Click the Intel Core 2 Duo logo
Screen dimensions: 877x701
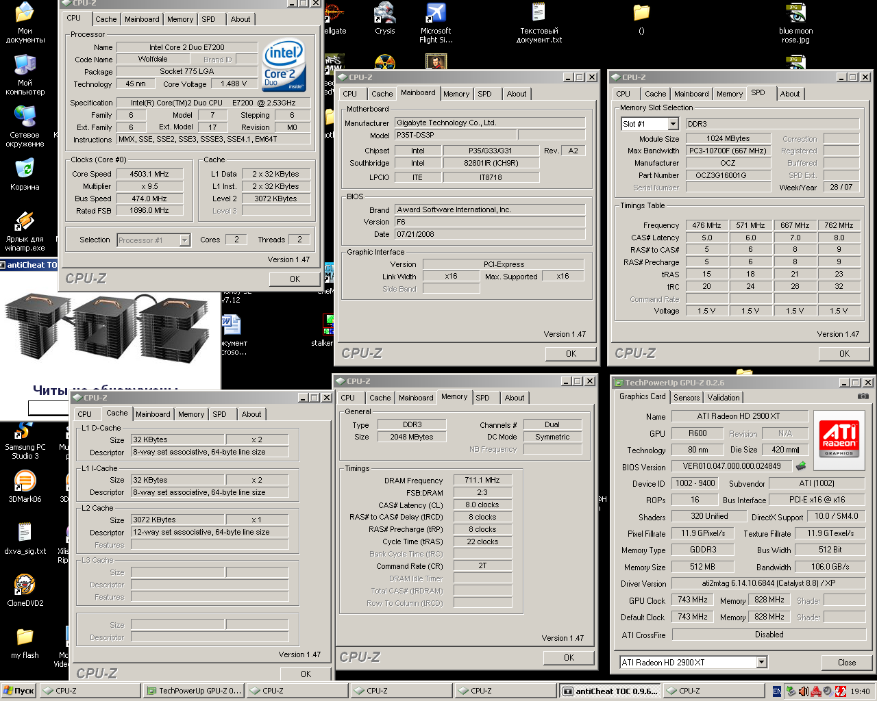[x=284, y=65]
